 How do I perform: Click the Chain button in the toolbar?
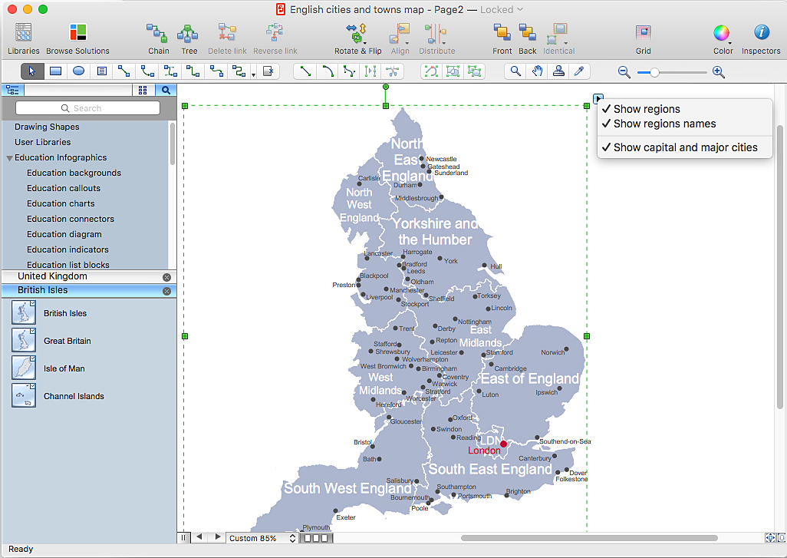(x=157, y=37)
